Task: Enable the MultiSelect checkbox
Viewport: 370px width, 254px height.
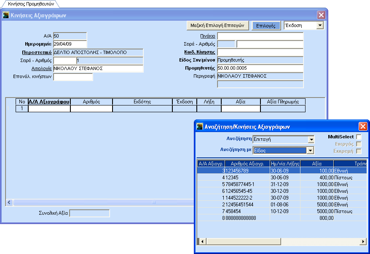Action: pyautogui.click(x=359, y=137)
